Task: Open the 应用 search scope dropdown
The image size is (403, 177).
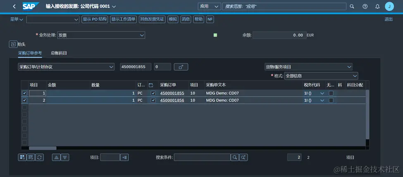Action: (209, 7)
